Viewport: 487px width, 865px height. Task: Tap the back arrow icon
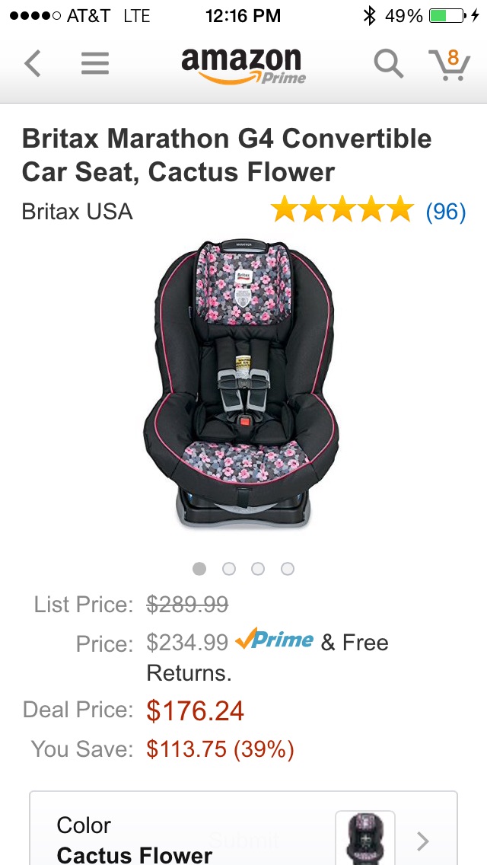33,63
